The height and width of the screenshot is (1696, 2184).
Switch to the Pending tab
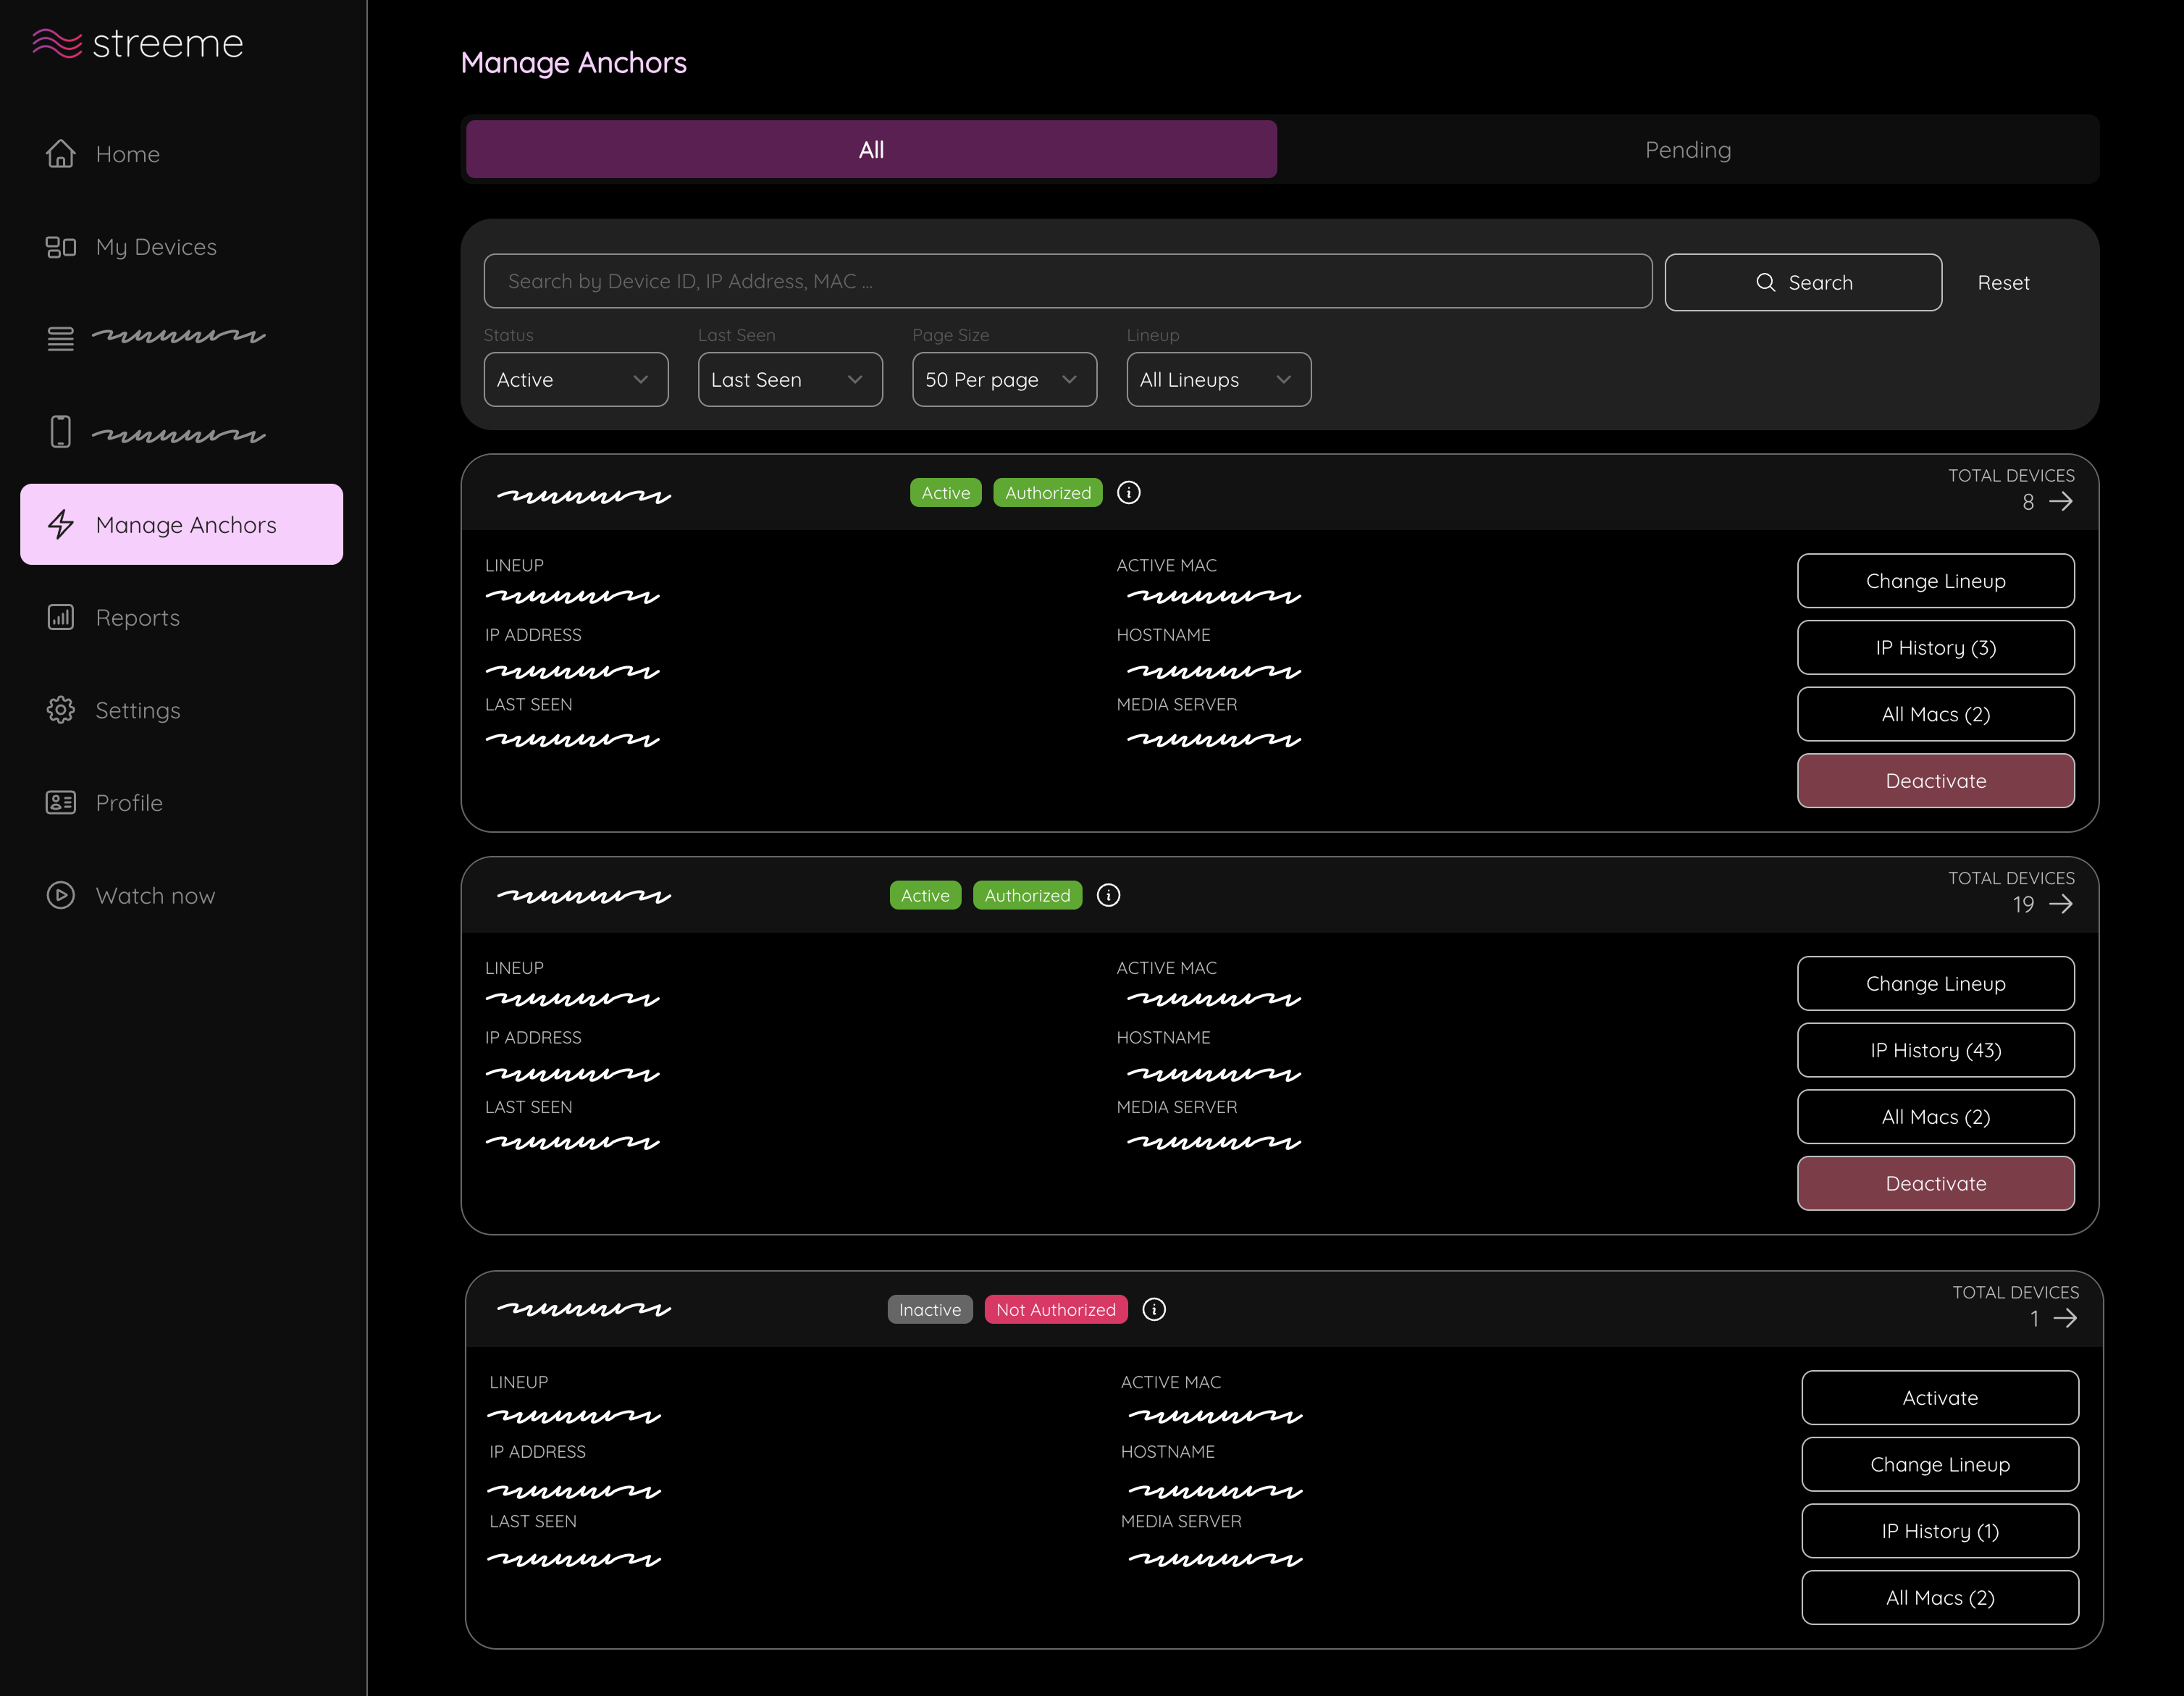click(x=1688, y=150)
